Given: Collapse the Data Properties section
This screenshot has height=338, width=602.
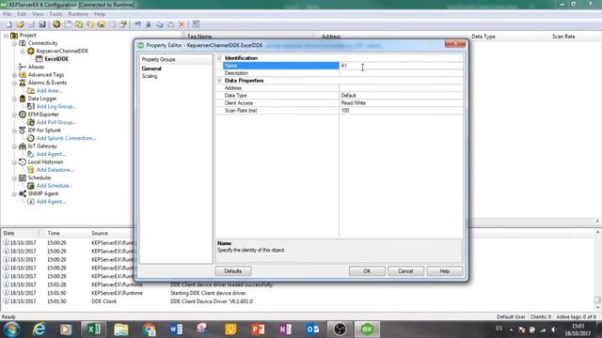Looking at the screenshot, I should [219, 81].
